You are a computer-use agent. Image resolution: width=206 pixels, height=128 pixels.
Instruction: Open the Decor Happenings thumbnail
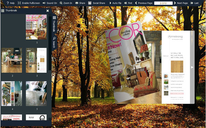pos(12,117)
